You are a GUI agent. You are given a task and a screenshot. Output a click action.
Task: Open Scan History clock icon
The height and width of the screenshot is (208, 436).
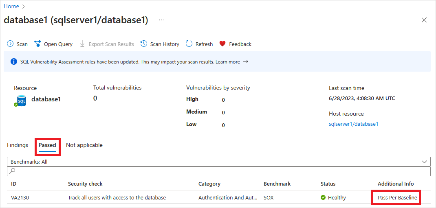[x=144, y=44]
